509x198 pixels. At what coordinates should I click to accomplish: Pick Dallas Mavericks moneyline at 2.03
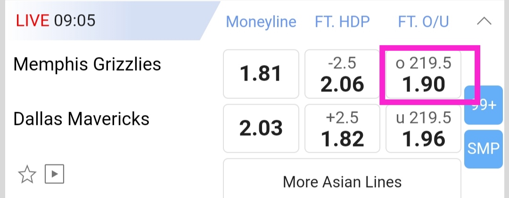261,128
